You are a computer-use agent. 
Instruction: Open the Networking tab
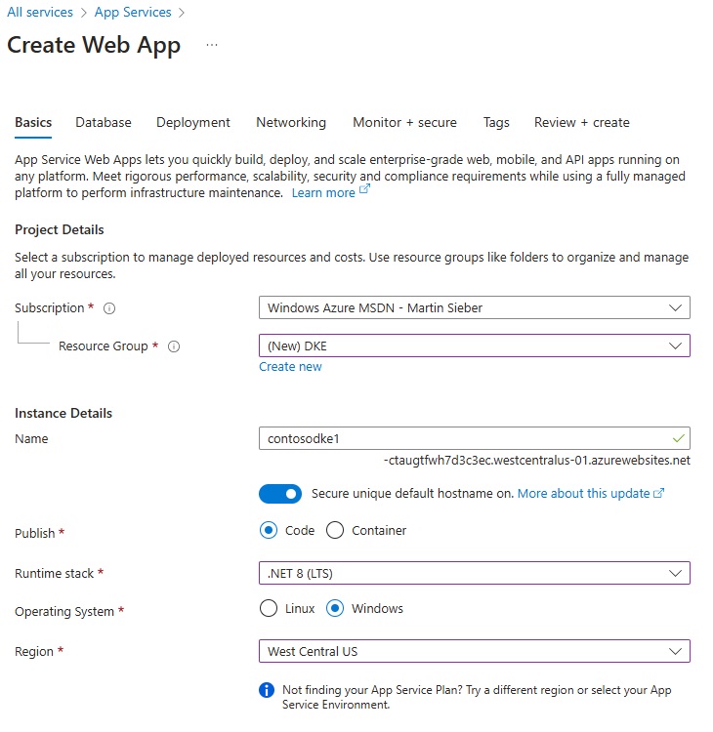(x=291, y=123)
